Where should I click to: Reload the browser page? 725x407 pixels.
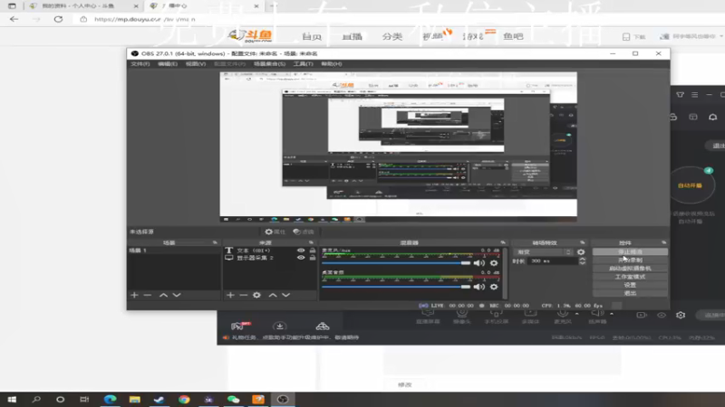pos(58,19)
